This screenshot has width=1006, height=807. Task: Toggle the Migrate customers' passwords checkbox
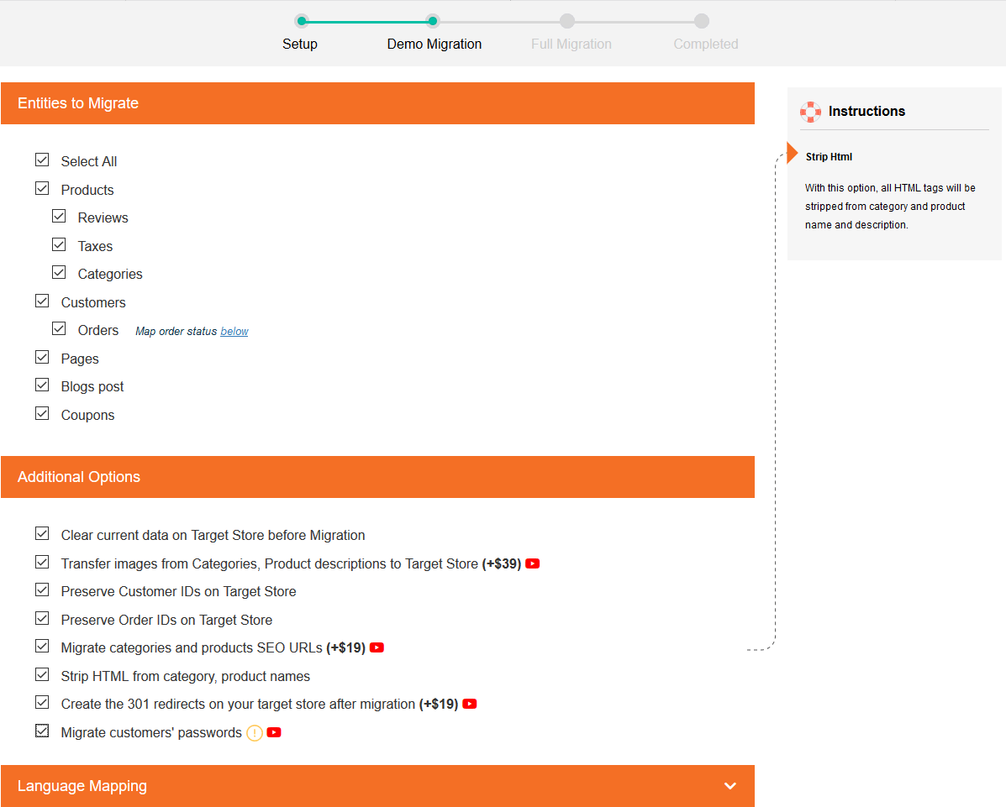point(42,731)
